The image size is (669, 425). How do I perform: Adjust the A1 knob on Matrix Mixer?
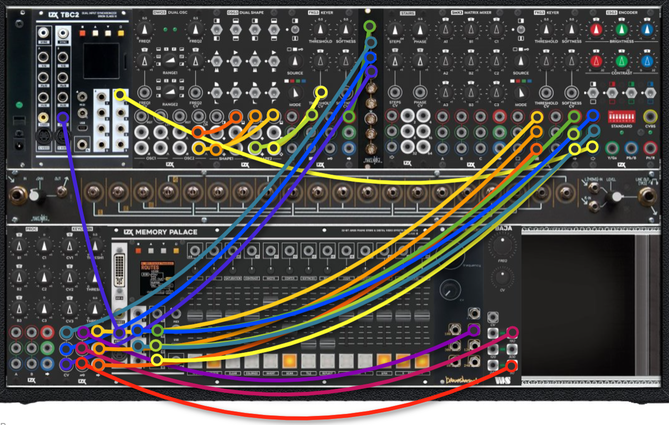pyautogui.click(x=445, y=30)
